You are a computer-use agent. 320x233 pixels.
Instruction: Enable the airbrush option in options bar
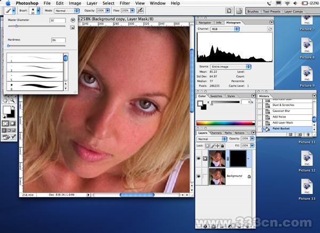coord(140,10)
